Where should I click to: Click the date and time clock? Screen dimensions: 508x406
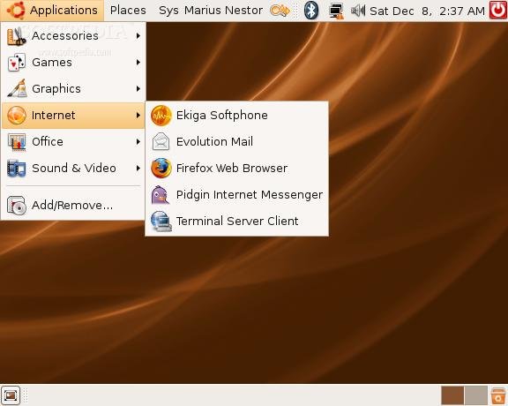427,11
